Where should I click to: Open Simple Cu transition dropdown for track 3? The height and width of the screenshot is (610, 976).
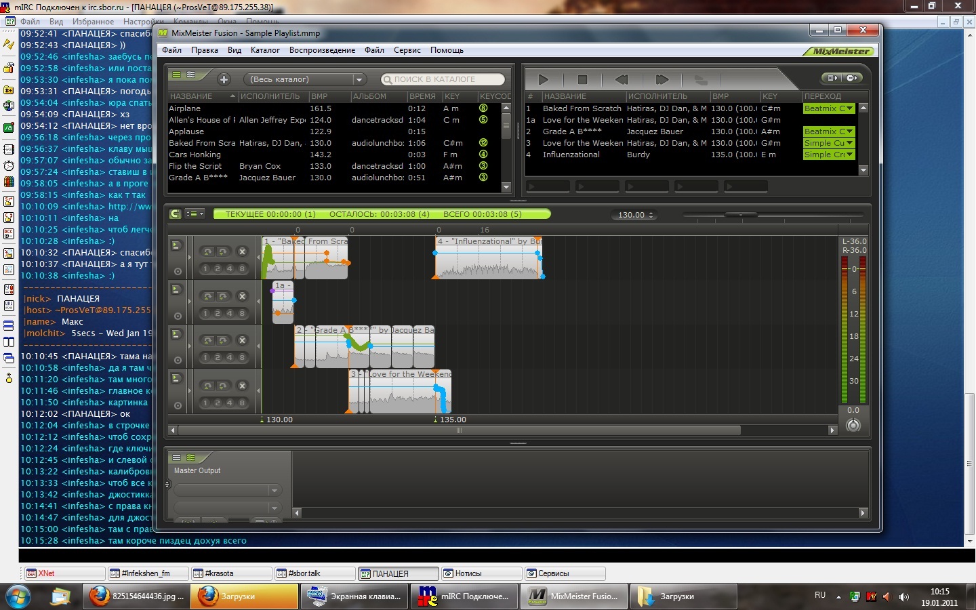click(x=828, y=143)
